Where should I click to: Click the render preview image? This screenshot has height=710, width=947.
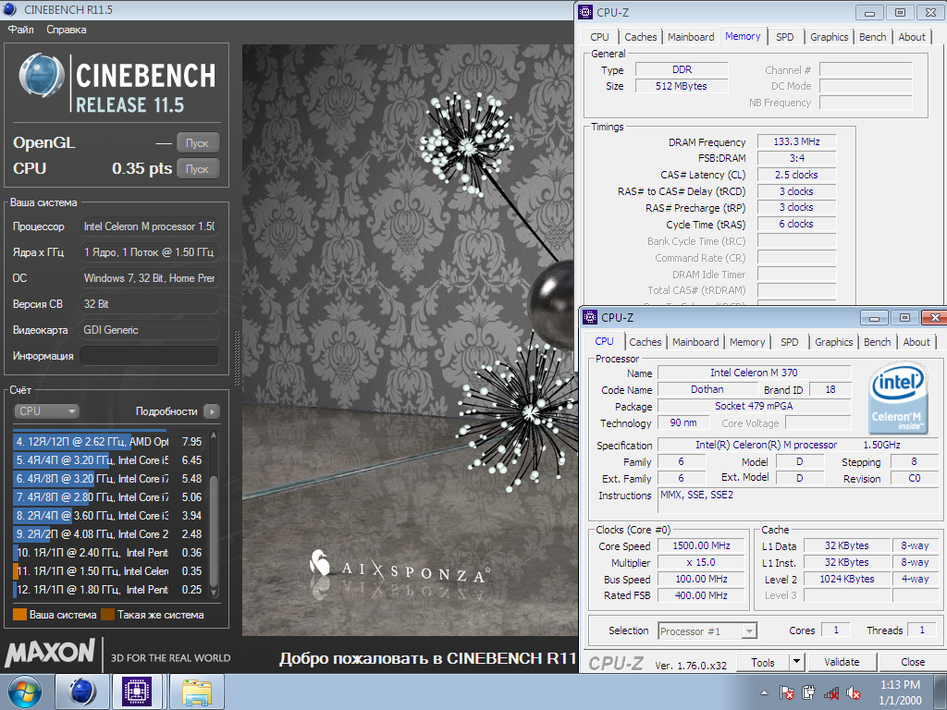tap(410, 340)
